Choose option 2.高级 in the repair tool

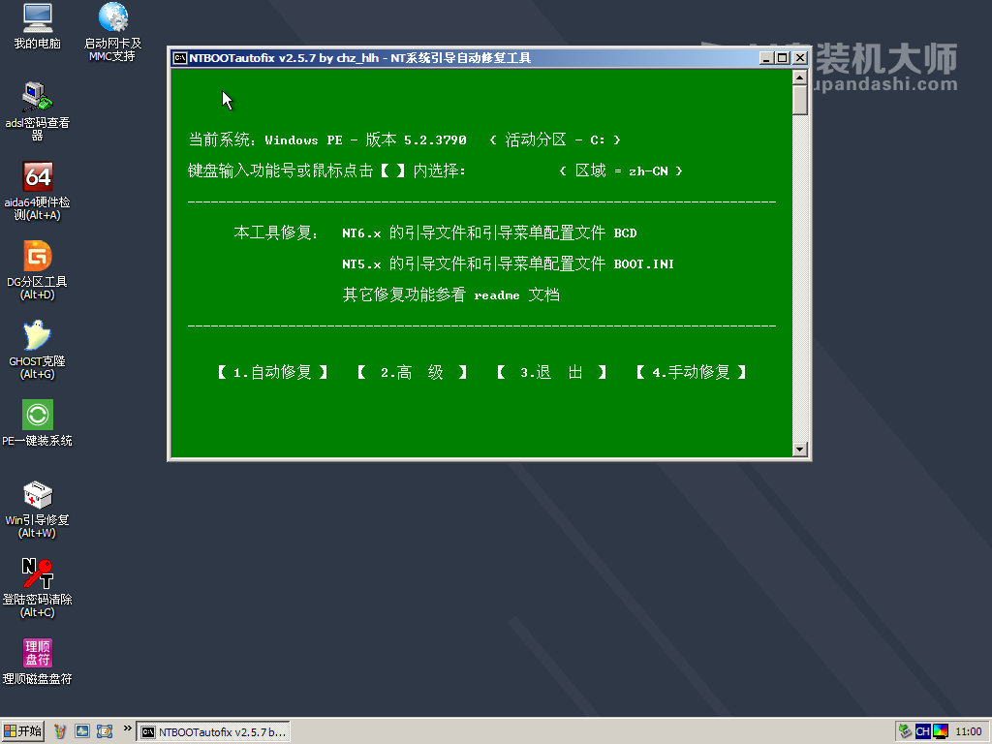tap(412, 372)
